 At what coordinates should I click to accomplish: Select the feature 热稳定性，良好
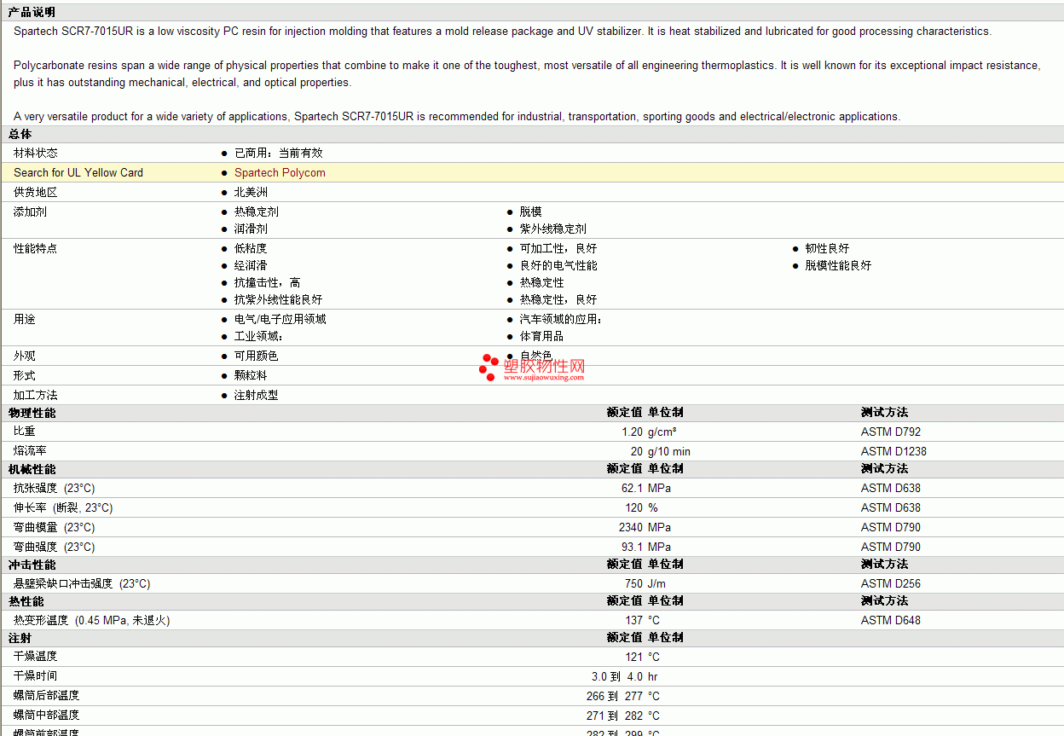[558, 299]
